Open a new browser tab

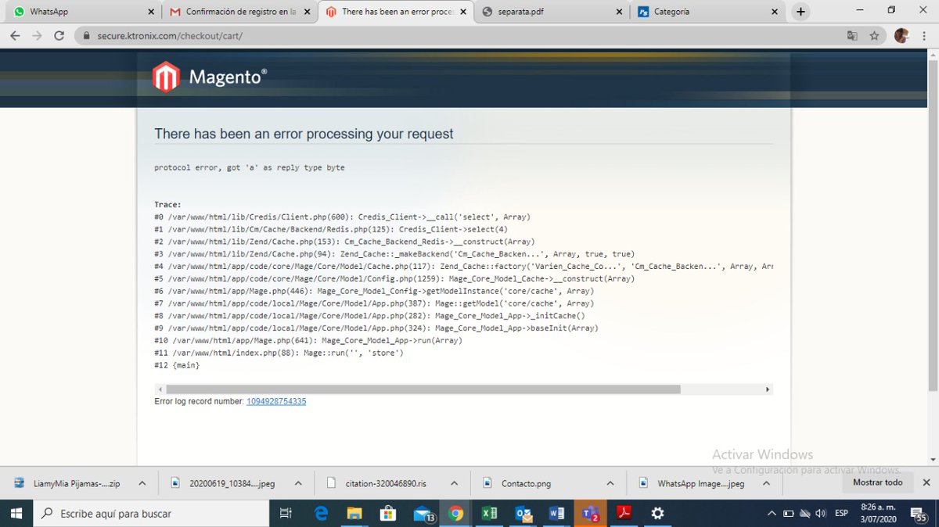pos(800,12)
